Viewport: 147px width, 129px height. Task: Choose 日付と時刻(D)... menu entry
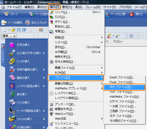point(77,62)
